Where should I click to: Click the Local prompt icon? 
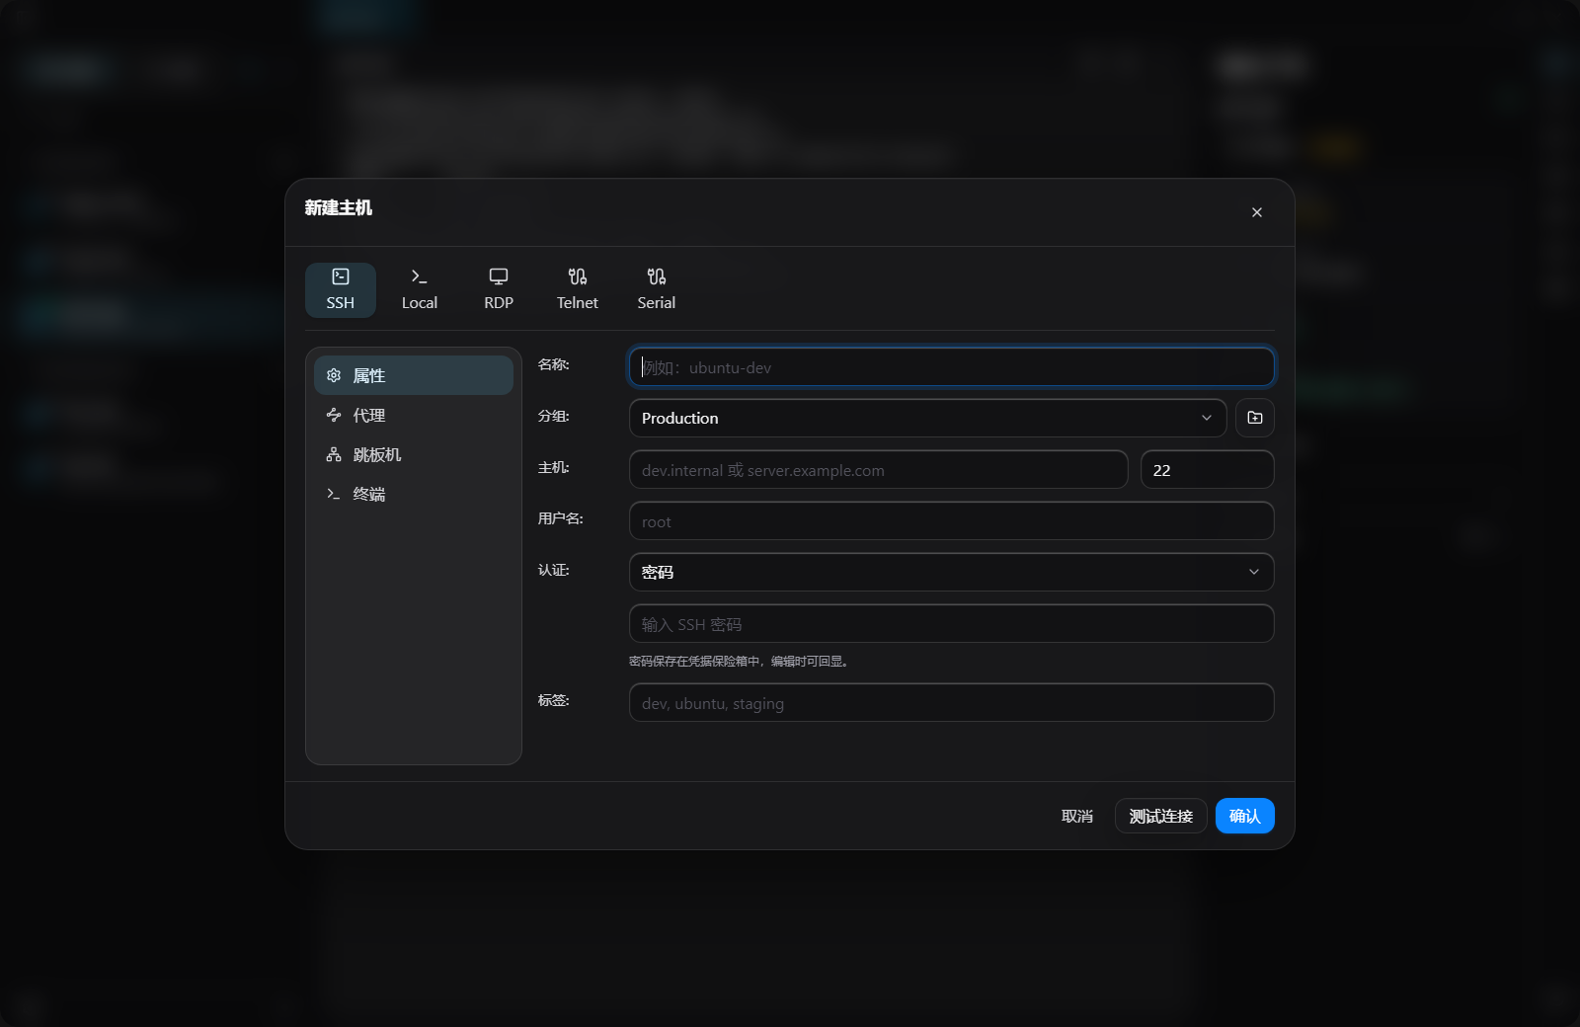(419, 276)
